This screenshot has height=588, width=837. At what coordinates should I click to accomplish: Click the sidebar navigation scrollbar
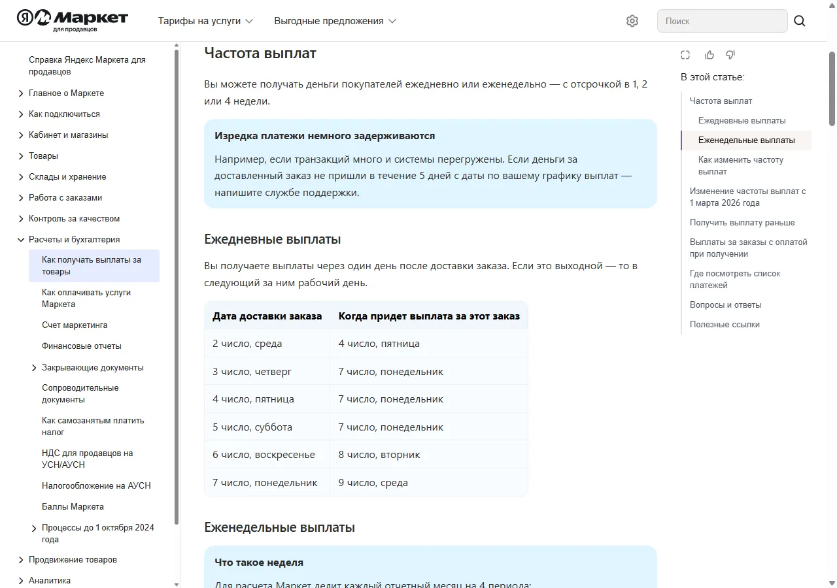[x=177, y=287]
